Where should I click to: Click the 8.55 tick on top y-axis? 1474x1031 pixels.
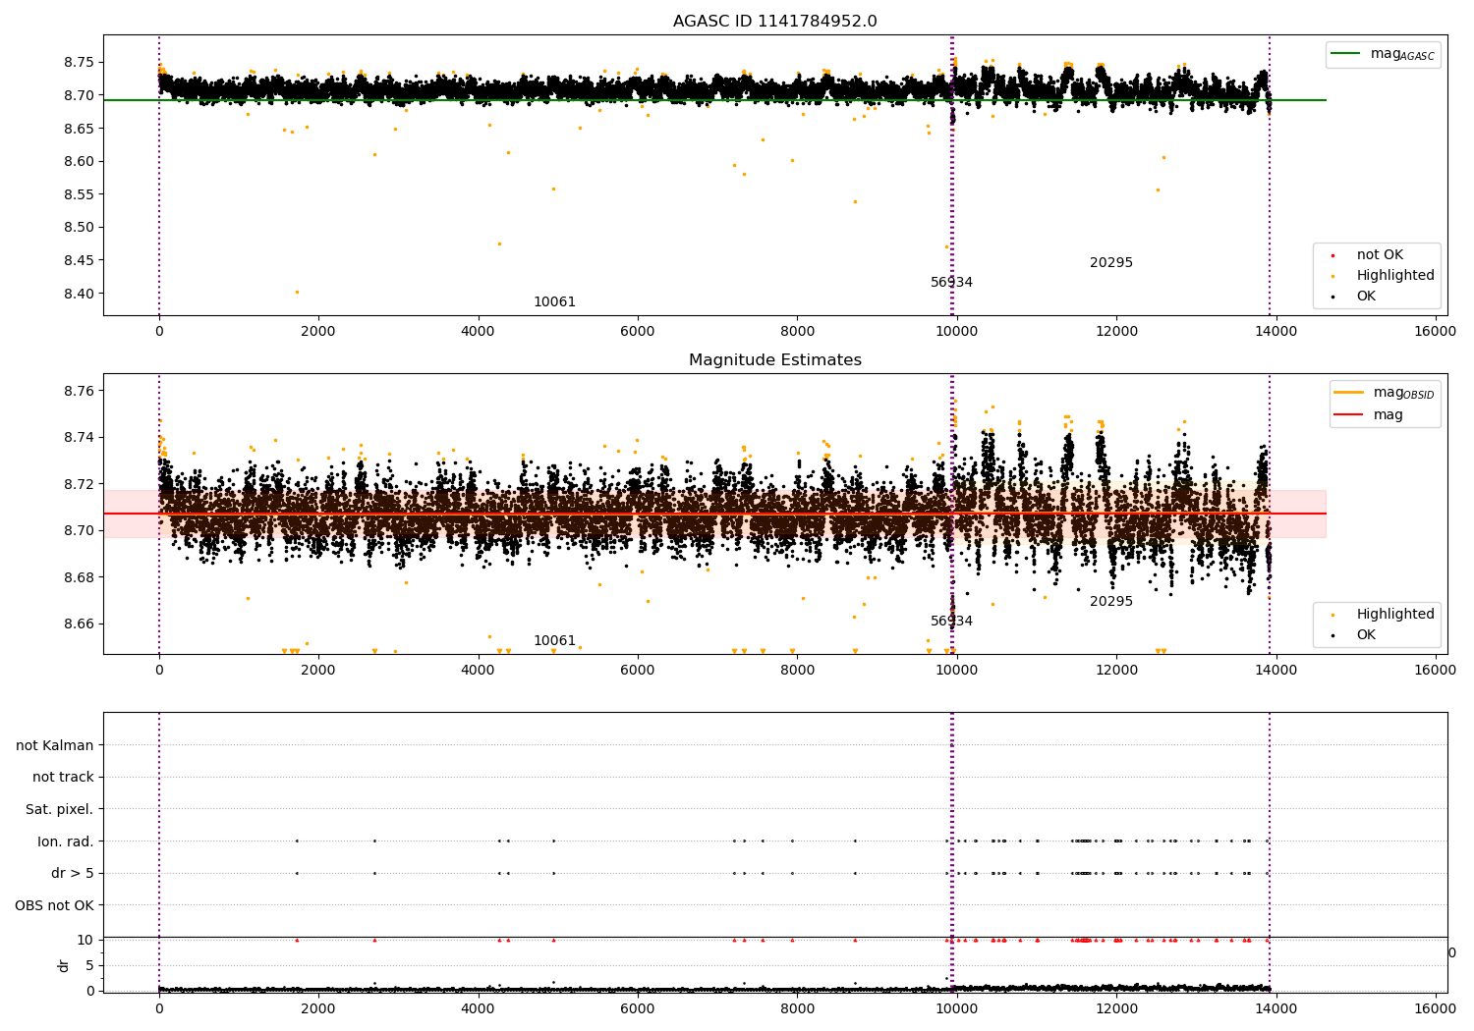pos(79,194)
